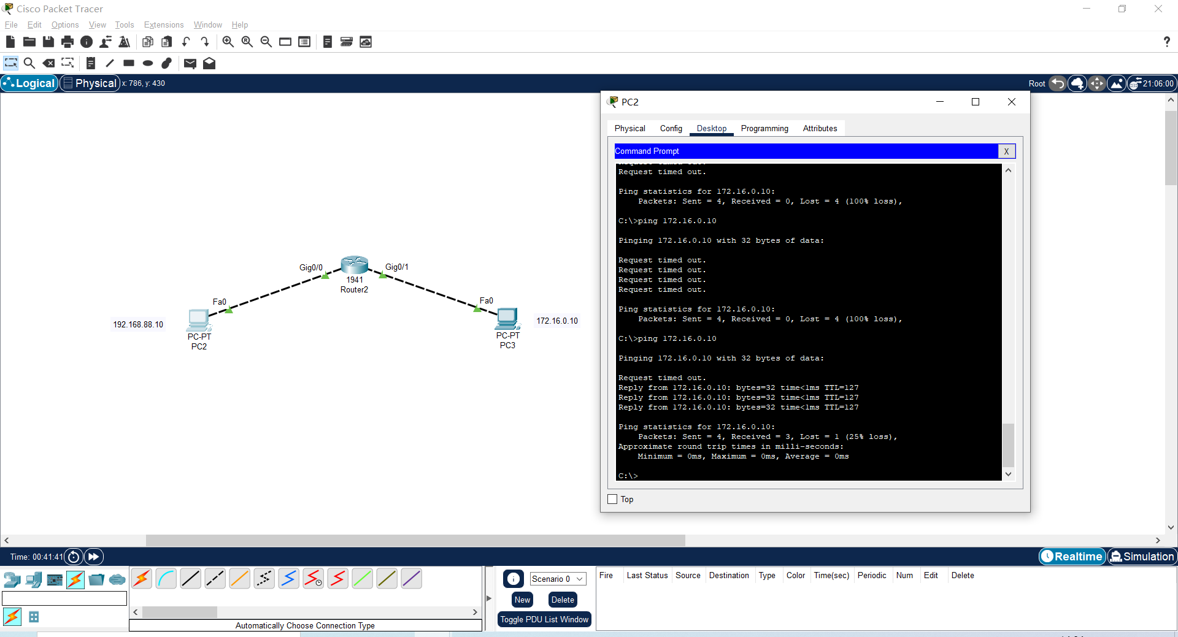Click the device search input field

[64, 598]
